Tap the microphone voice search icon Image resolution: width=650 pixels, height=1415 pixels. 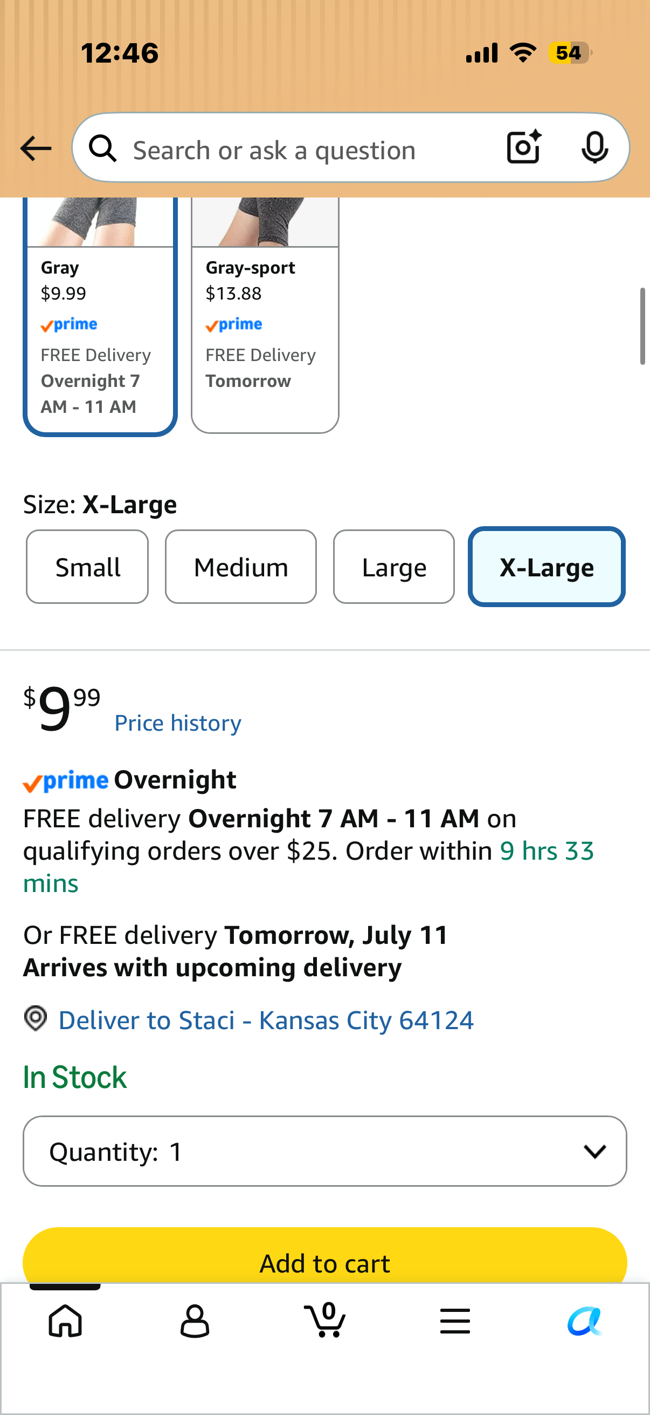coord(594,148)
